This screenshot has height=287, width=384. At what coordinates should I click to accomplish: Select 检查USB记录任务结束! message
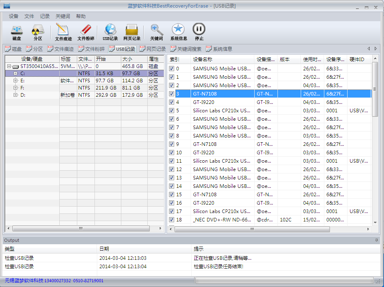pos(219,267)
